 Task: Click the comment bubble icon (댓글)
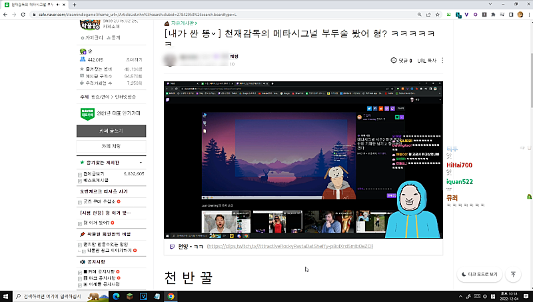(x=394, y=61)
